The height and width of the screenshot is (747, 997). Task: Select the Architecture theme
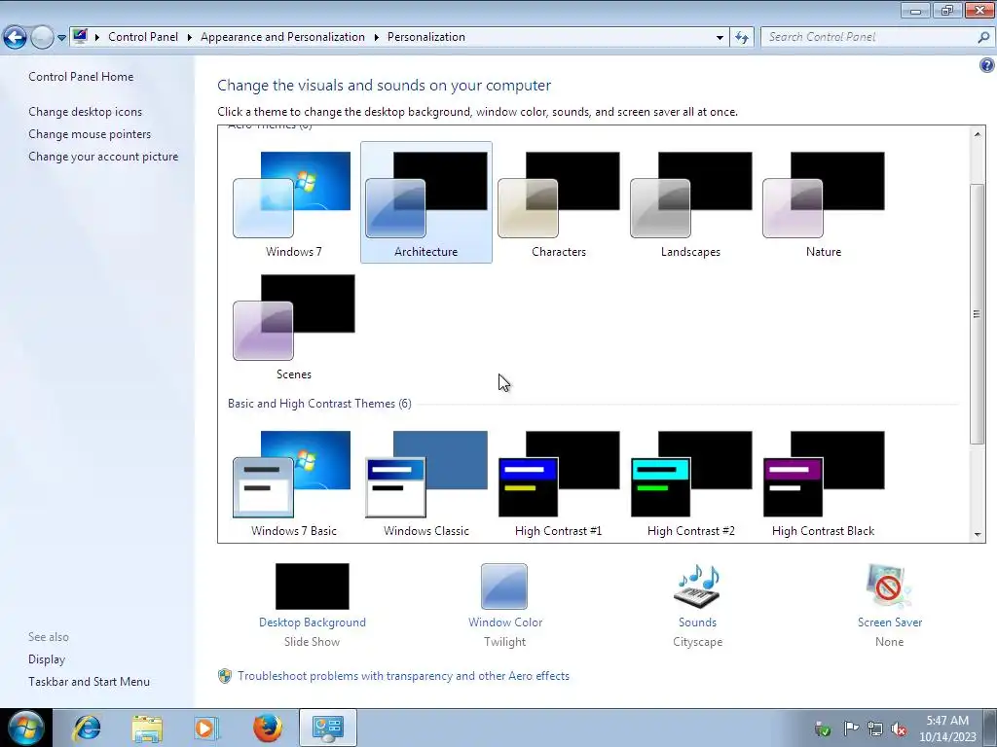(426, 203)
